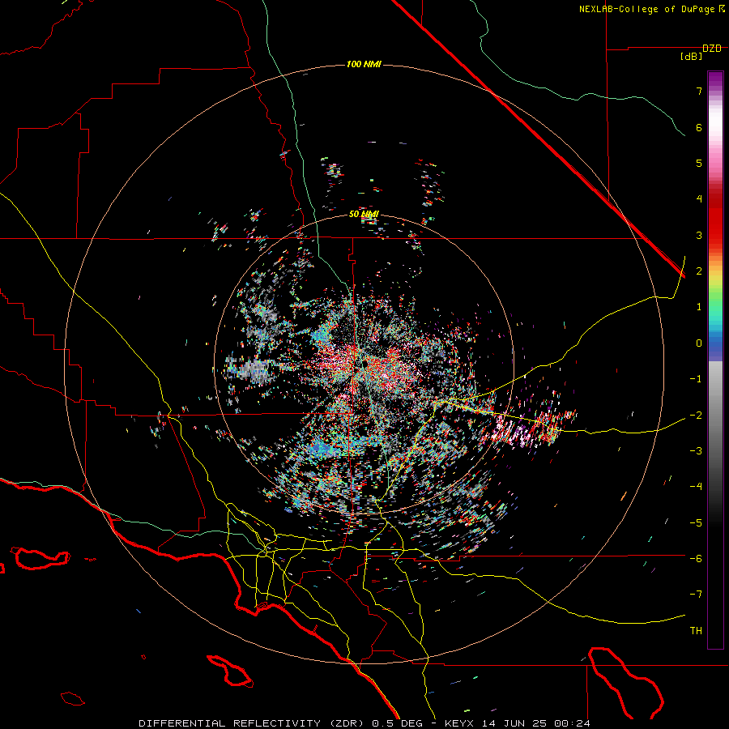Click the -7 dB value on color scale

click(696, 595)
